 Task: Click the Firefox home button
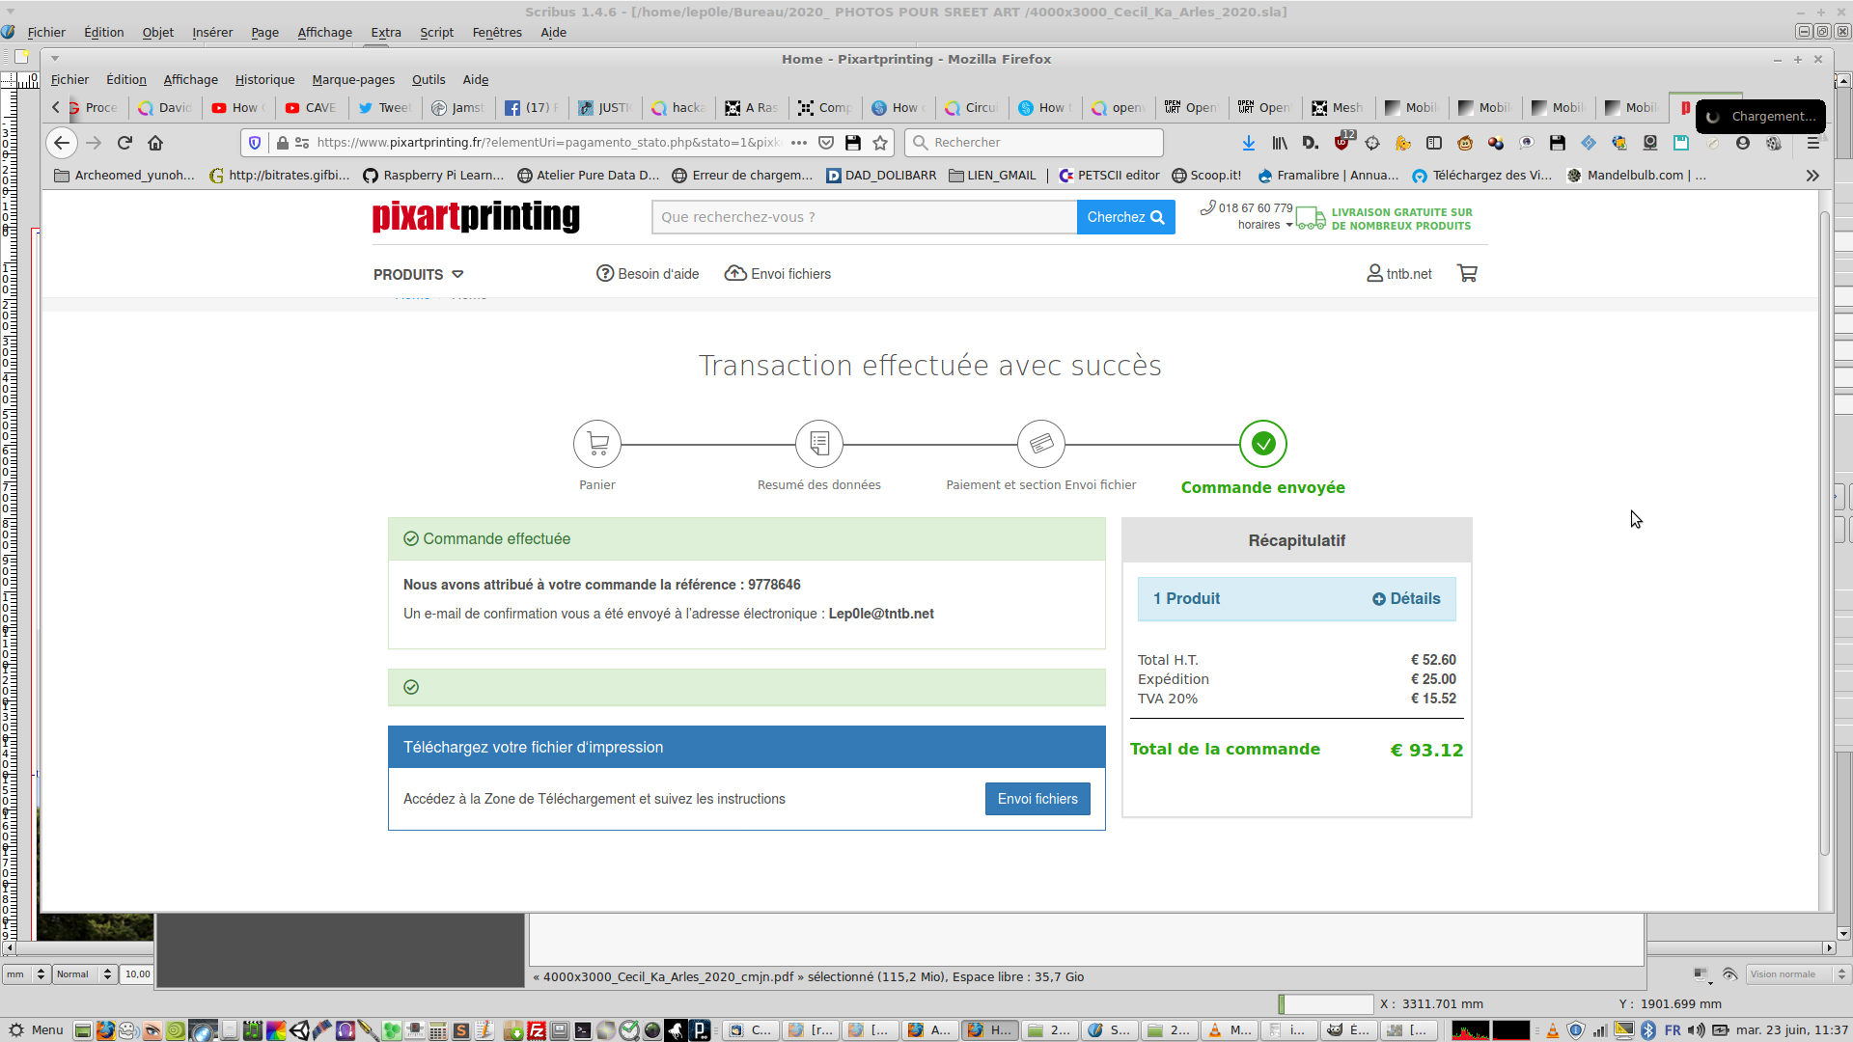tap(155, 143)
